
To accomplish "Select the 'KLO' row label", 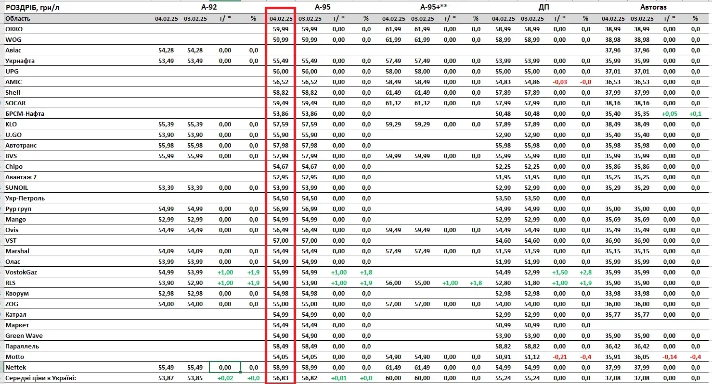I will click(11, 124).
